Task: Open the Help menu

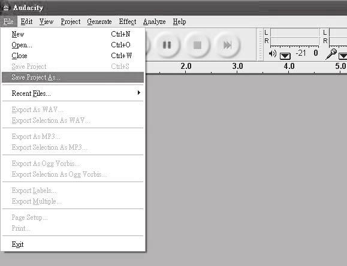Action: pos(179,22)
